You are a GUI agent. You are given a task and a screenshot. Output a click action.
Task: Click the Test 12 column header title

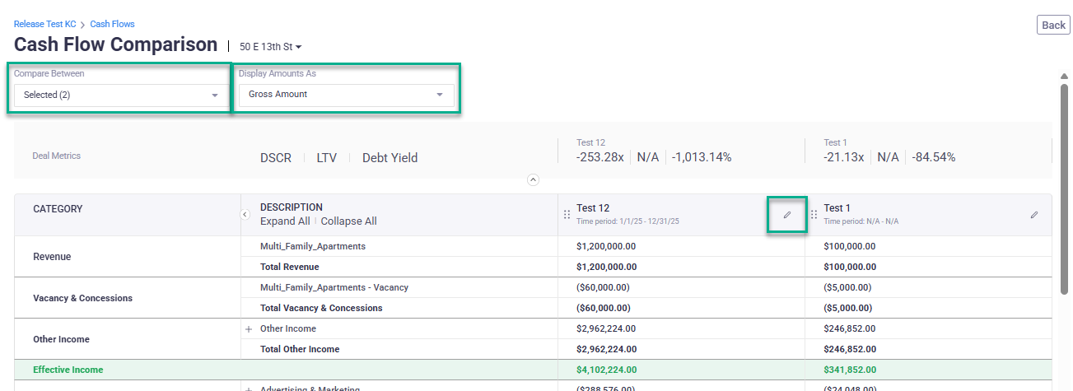[593, 208]
